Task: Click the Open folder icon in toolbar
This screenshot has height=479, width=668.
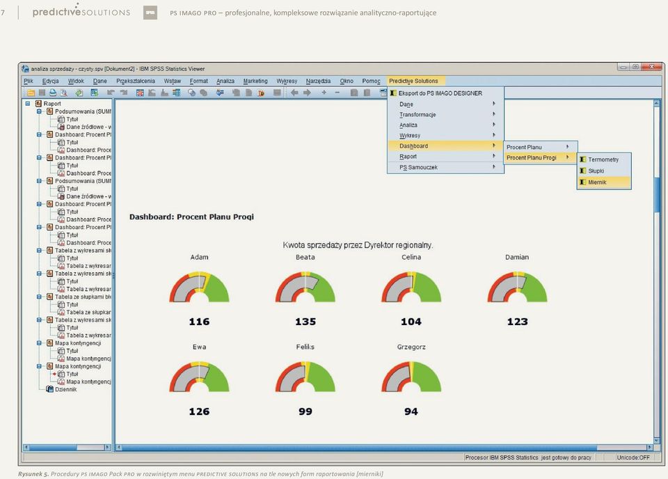Action: [31, 93]
